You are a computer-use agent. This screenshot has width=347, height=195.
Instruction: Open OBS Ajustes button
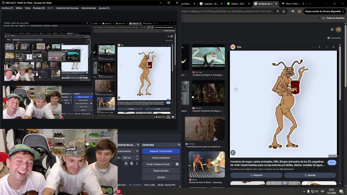161,177
